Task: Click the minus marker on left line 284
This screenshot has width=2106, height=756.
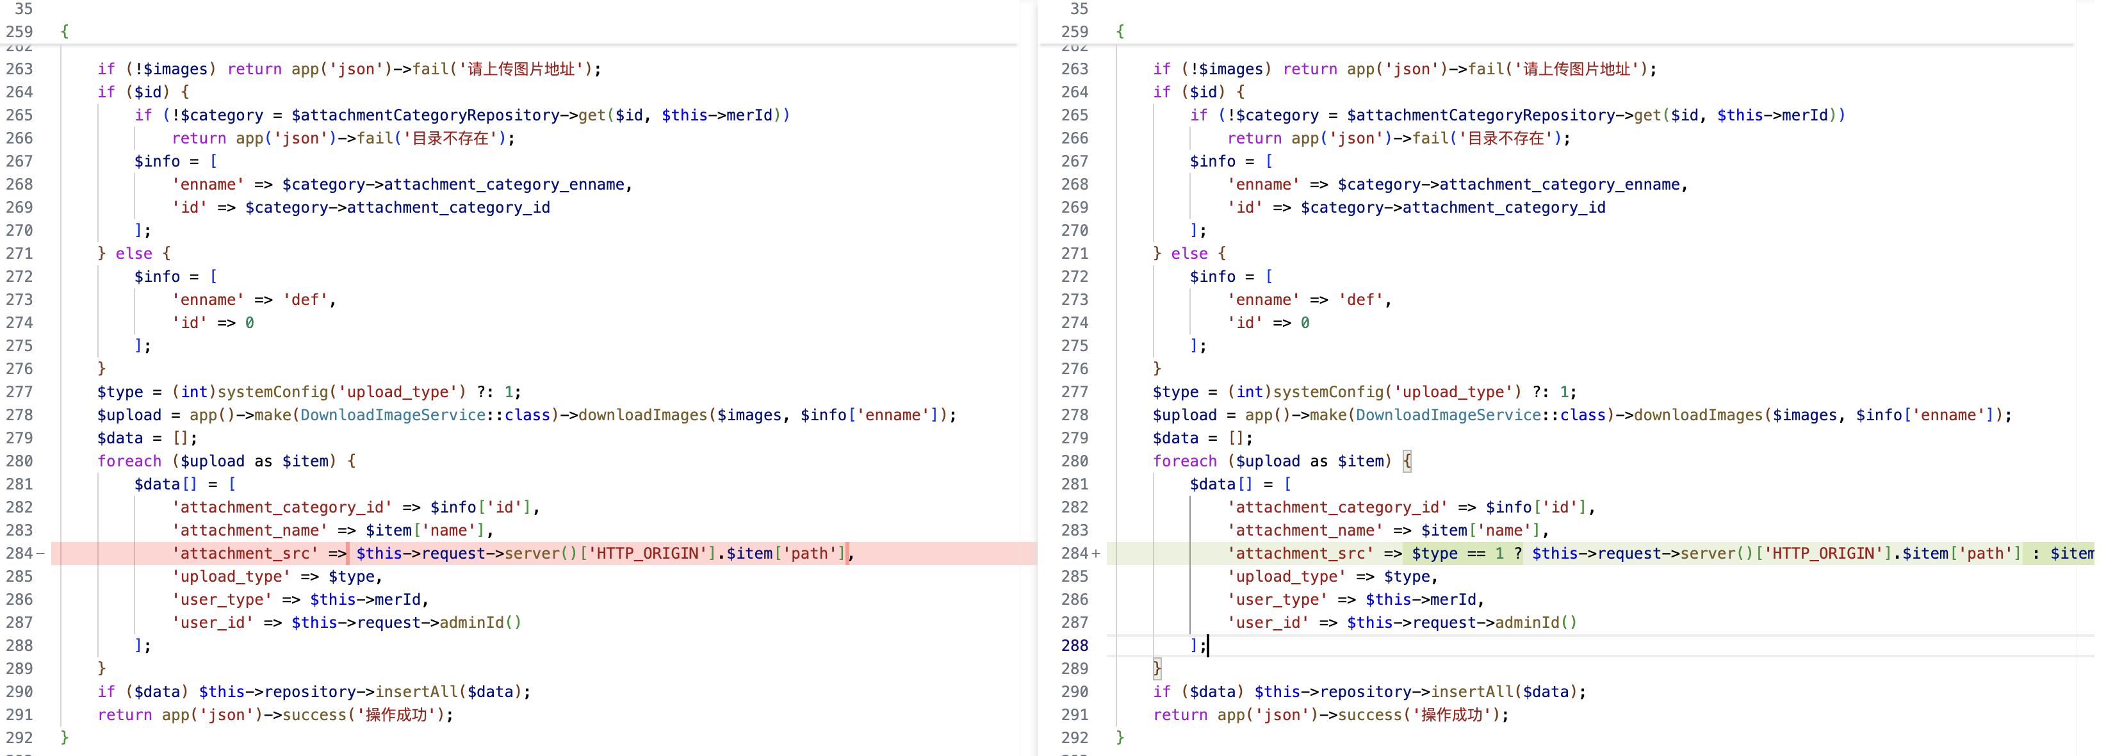Action: (x=40, y=554)
